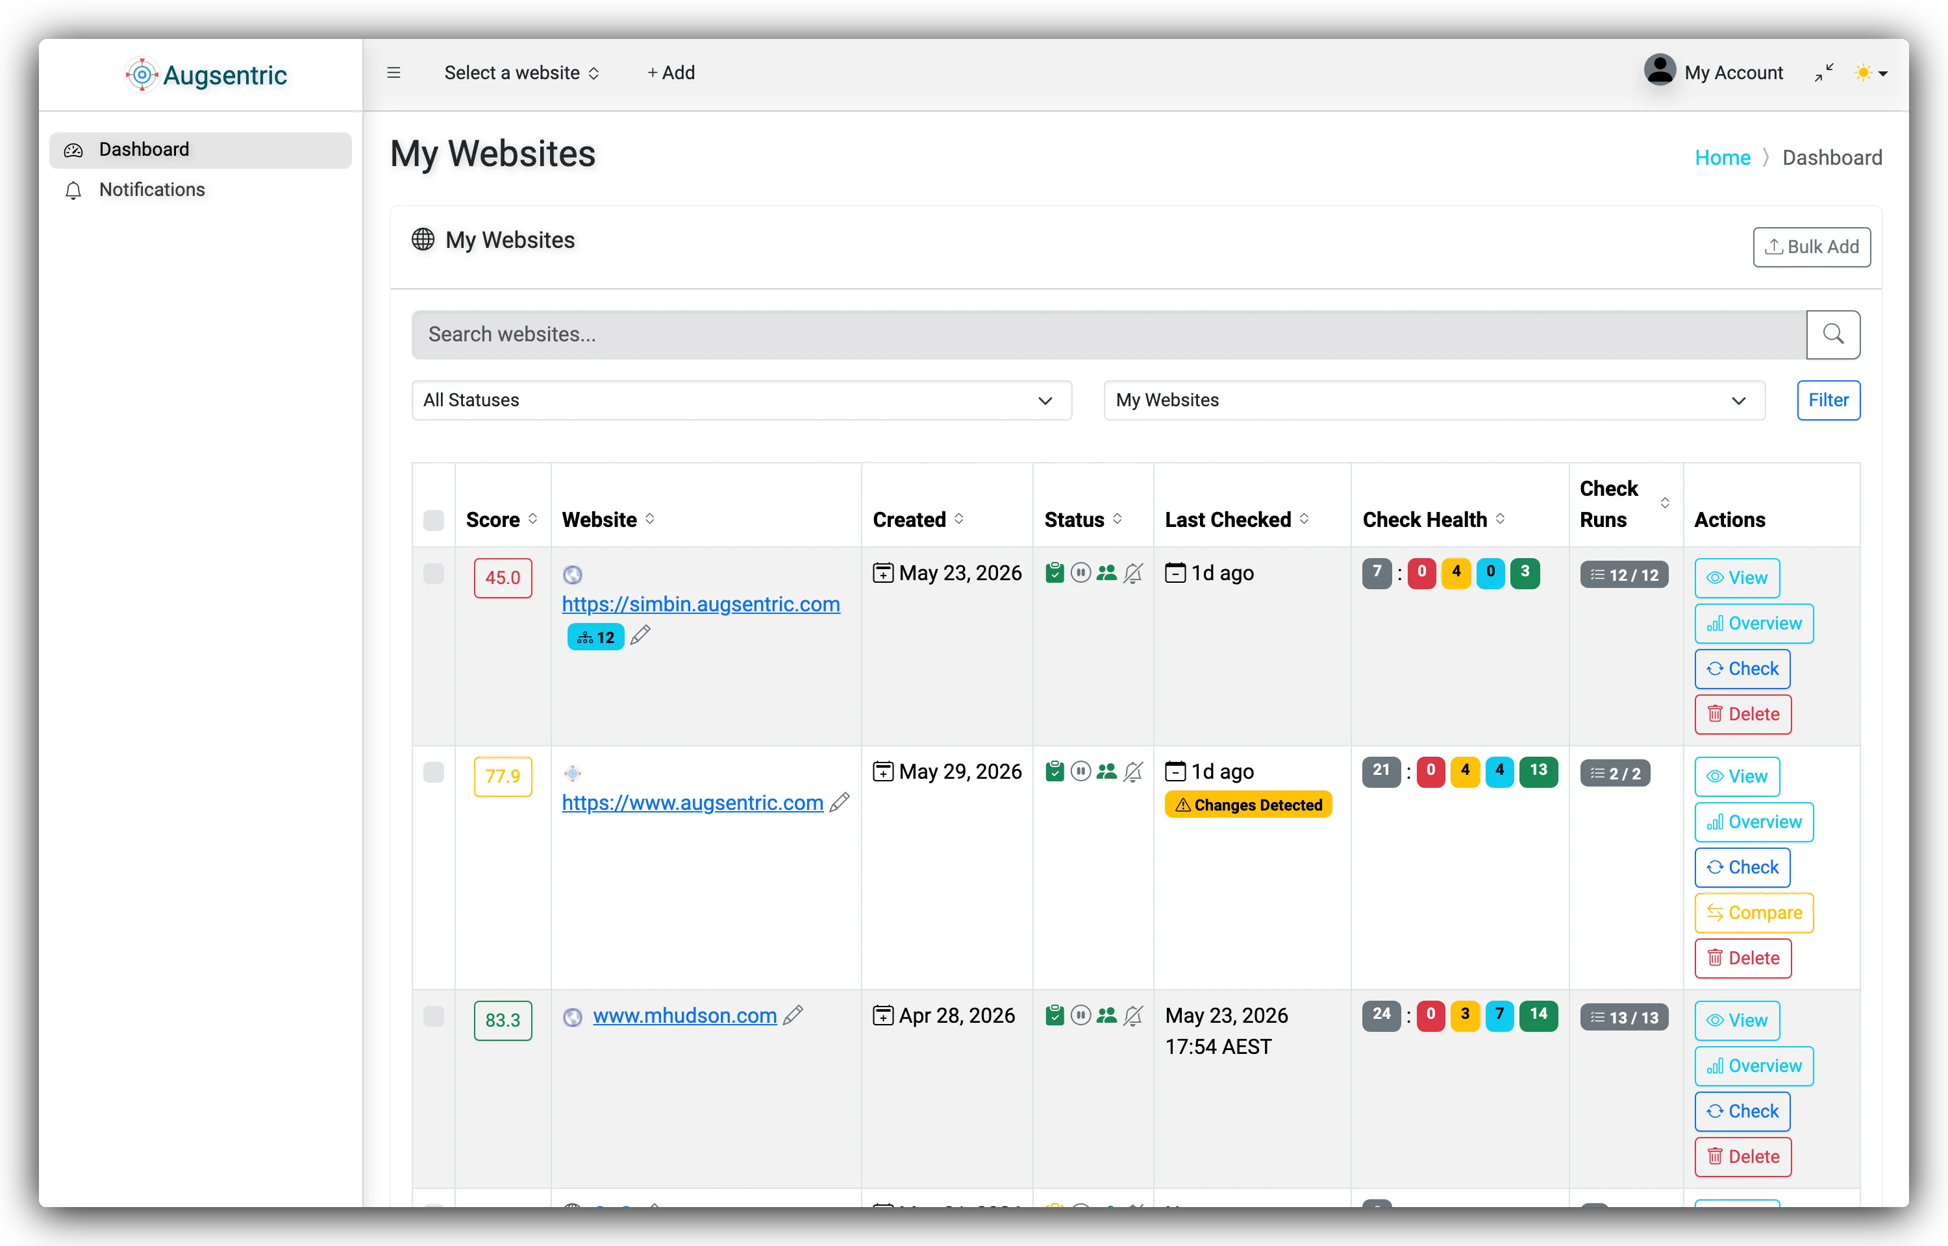Tick the select-all checkbox in table header
The height and width of the screenshot is (1246, 1948).
434,519
